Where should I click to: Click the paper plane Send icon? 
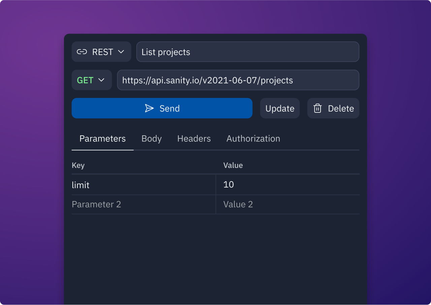149,108
